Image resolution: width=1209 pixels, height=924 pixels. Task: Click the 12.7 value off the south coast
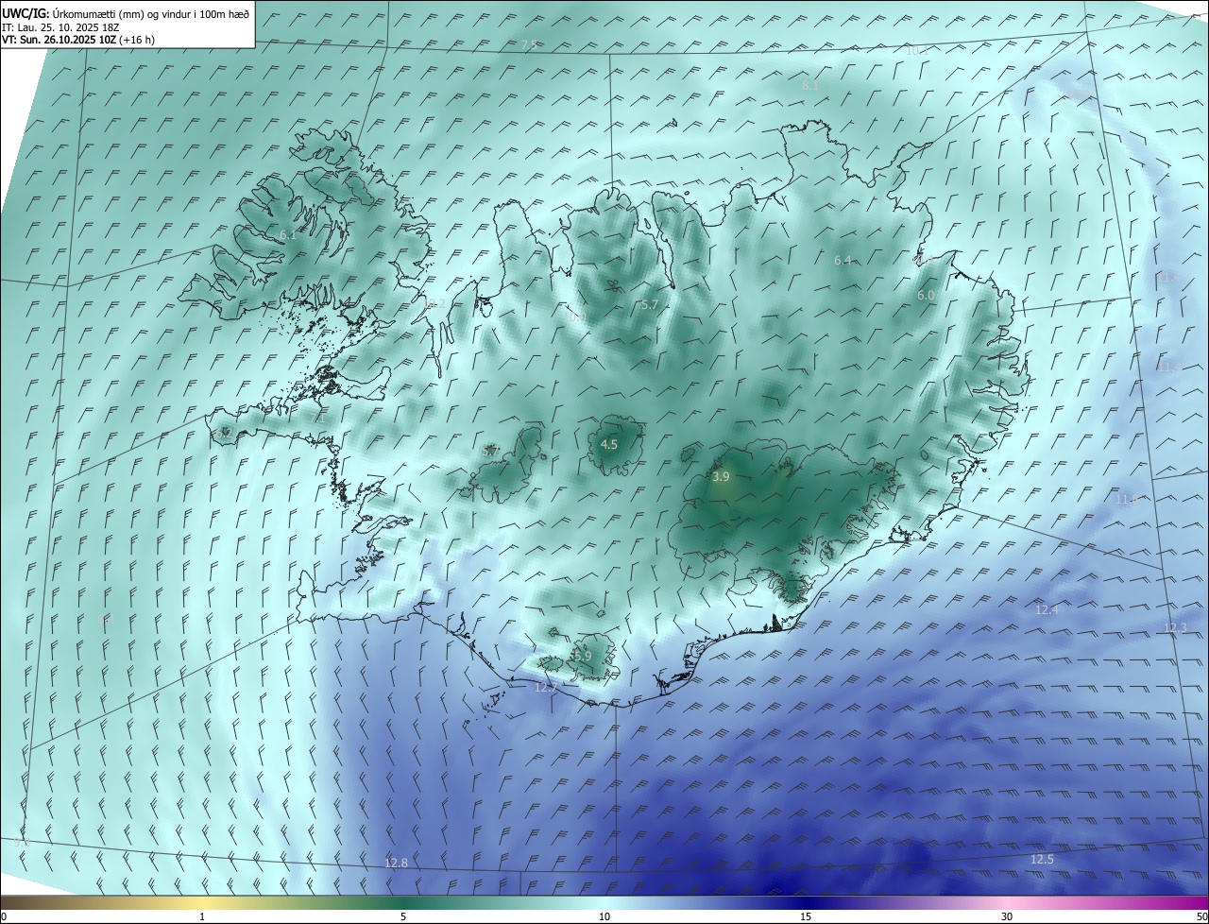546,688
